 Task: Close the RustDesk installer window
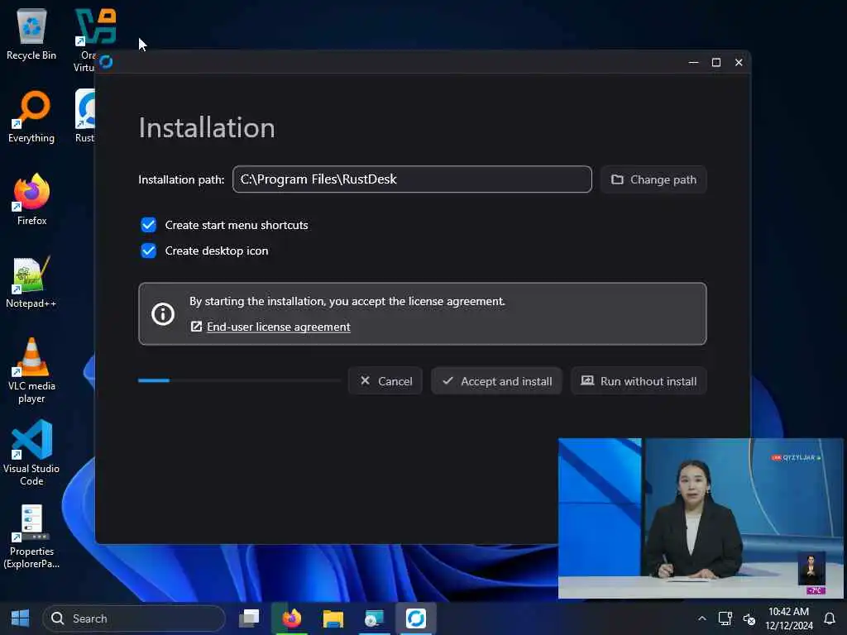(739, 63)
